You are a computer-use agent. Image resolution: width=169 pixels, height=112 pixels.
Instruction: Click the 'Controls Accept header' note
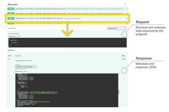[20, 69]
